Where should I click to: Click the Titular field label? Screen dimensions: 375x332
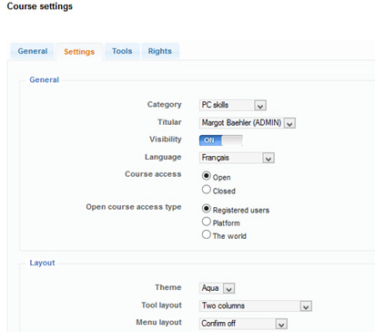pyautogui.click(x=169, y=122)
